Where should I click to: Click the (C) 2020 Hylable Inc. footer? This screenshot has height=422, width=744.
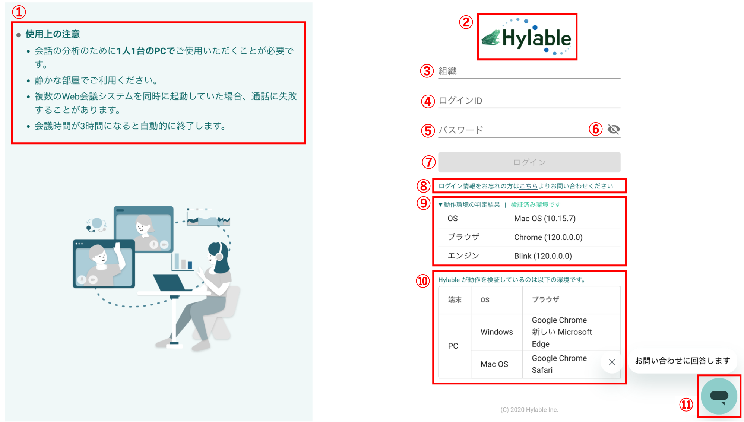click(x=529, y=410)
